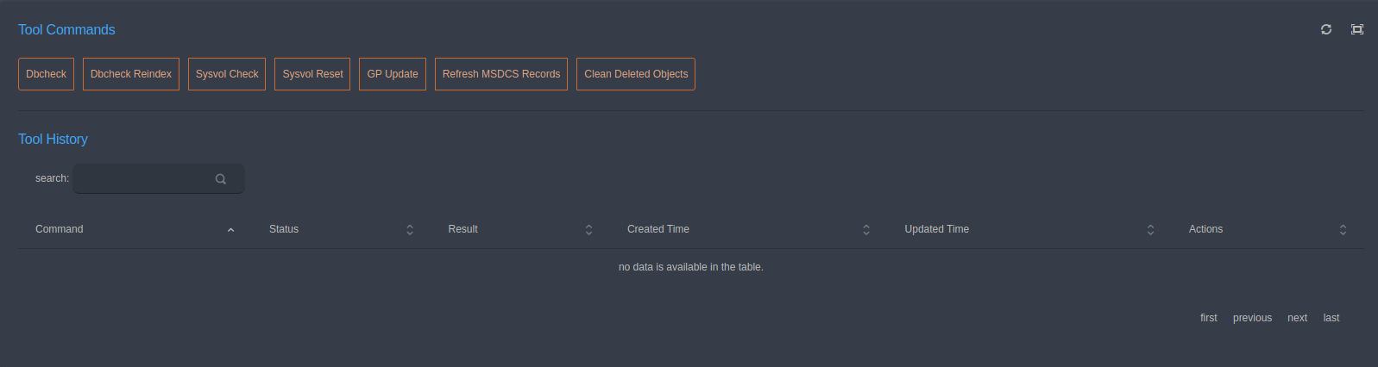Sort by Command using its arrow icon
Screen dimensions: 1378x367
(x=230, y=230)
